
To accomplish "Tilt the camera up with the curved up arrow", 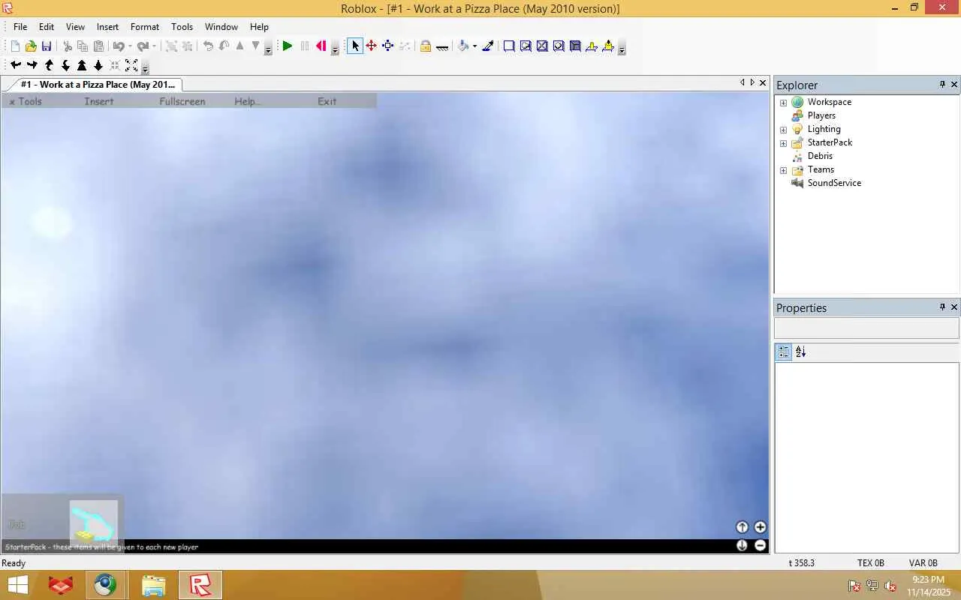I will 49,65.
